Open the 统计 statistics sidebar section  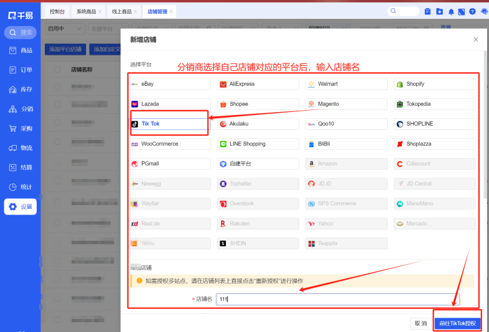tap(21, 187)
